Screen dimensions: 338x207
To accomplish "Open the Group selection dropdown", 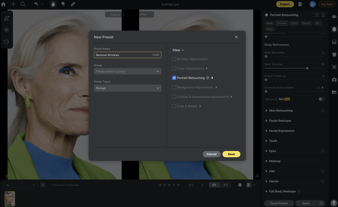I will [x=128, y=72].
